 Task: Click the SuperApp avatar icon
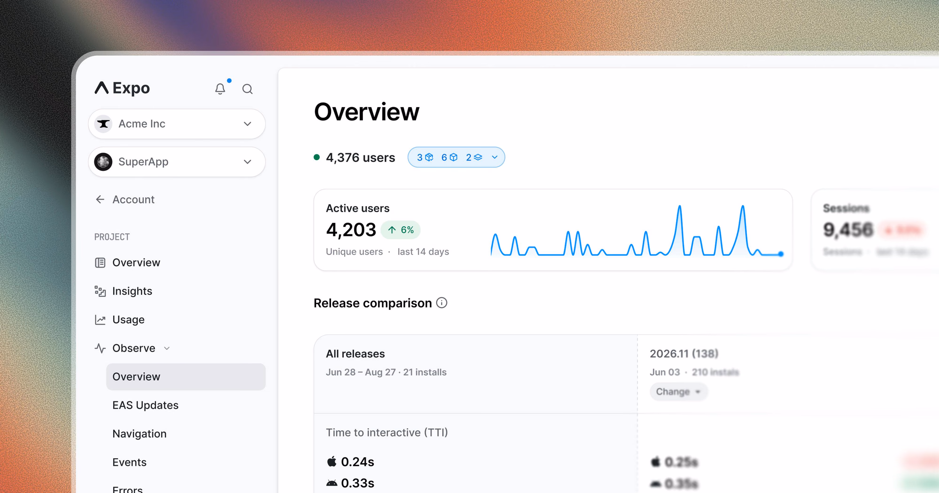point(103,162)
